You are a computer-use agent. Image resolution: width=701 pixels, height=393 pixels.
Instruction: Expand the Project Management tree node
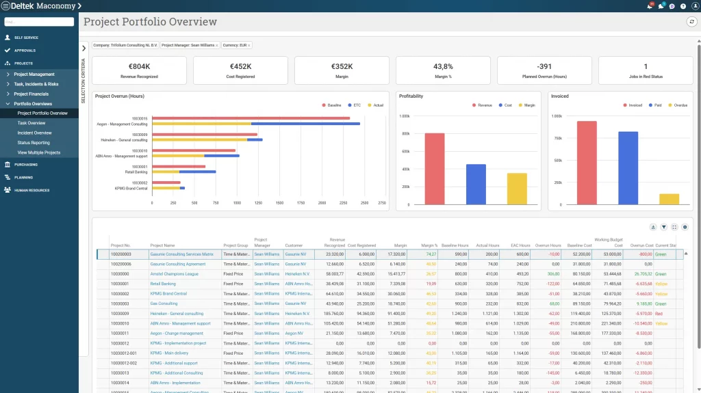8,74
